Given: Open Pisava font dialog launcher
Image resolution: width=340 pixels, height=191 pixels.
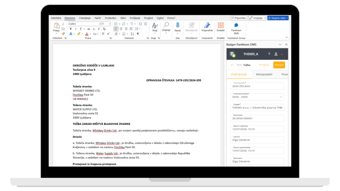Looking at the screenshot, I should pyautogui.click(x=111, y=38).
